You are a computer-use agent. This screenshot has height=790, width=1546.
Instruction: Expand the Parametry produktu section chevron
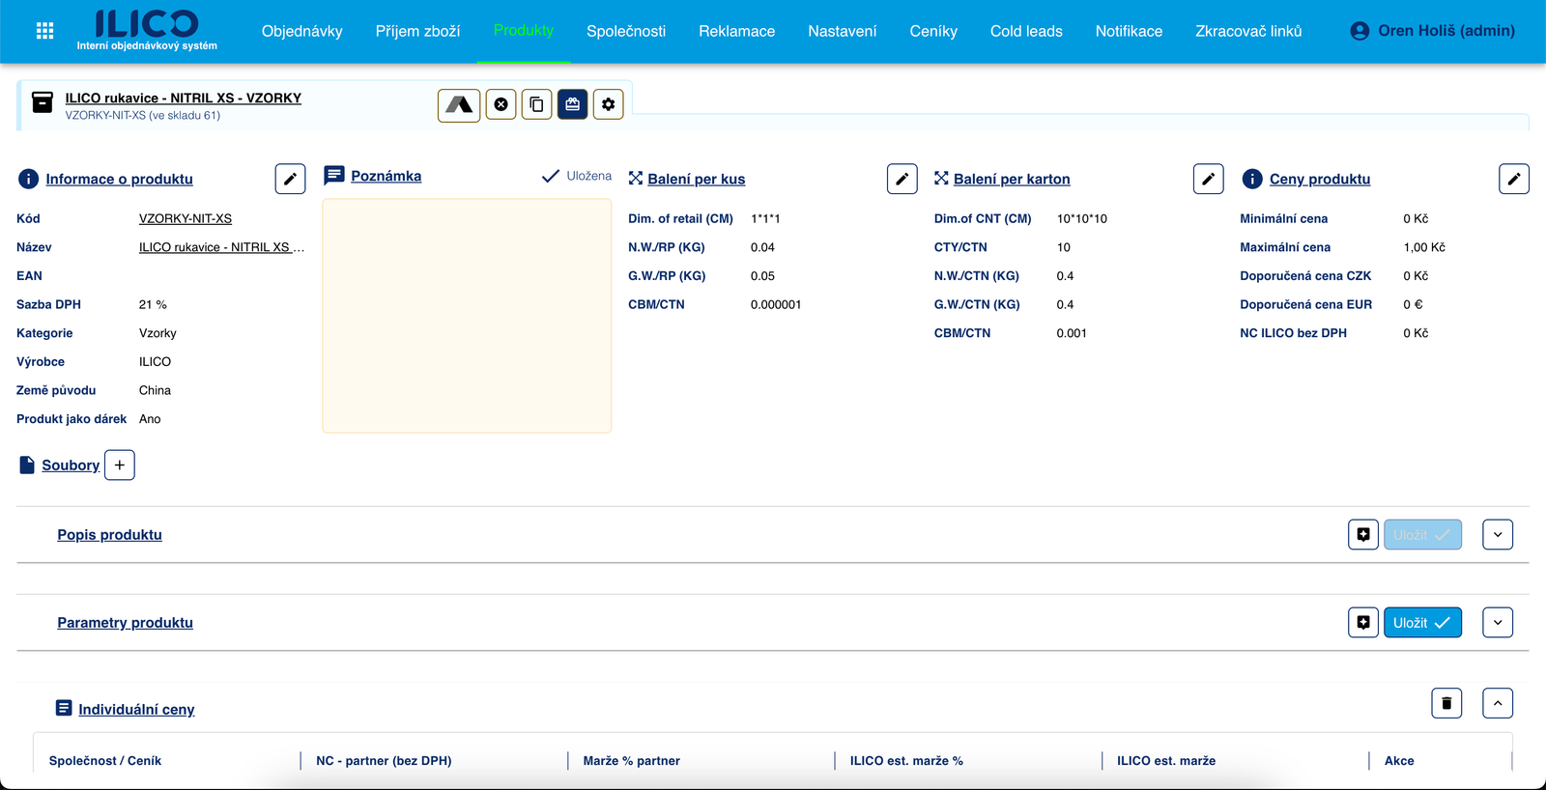tap(1498, 622)
